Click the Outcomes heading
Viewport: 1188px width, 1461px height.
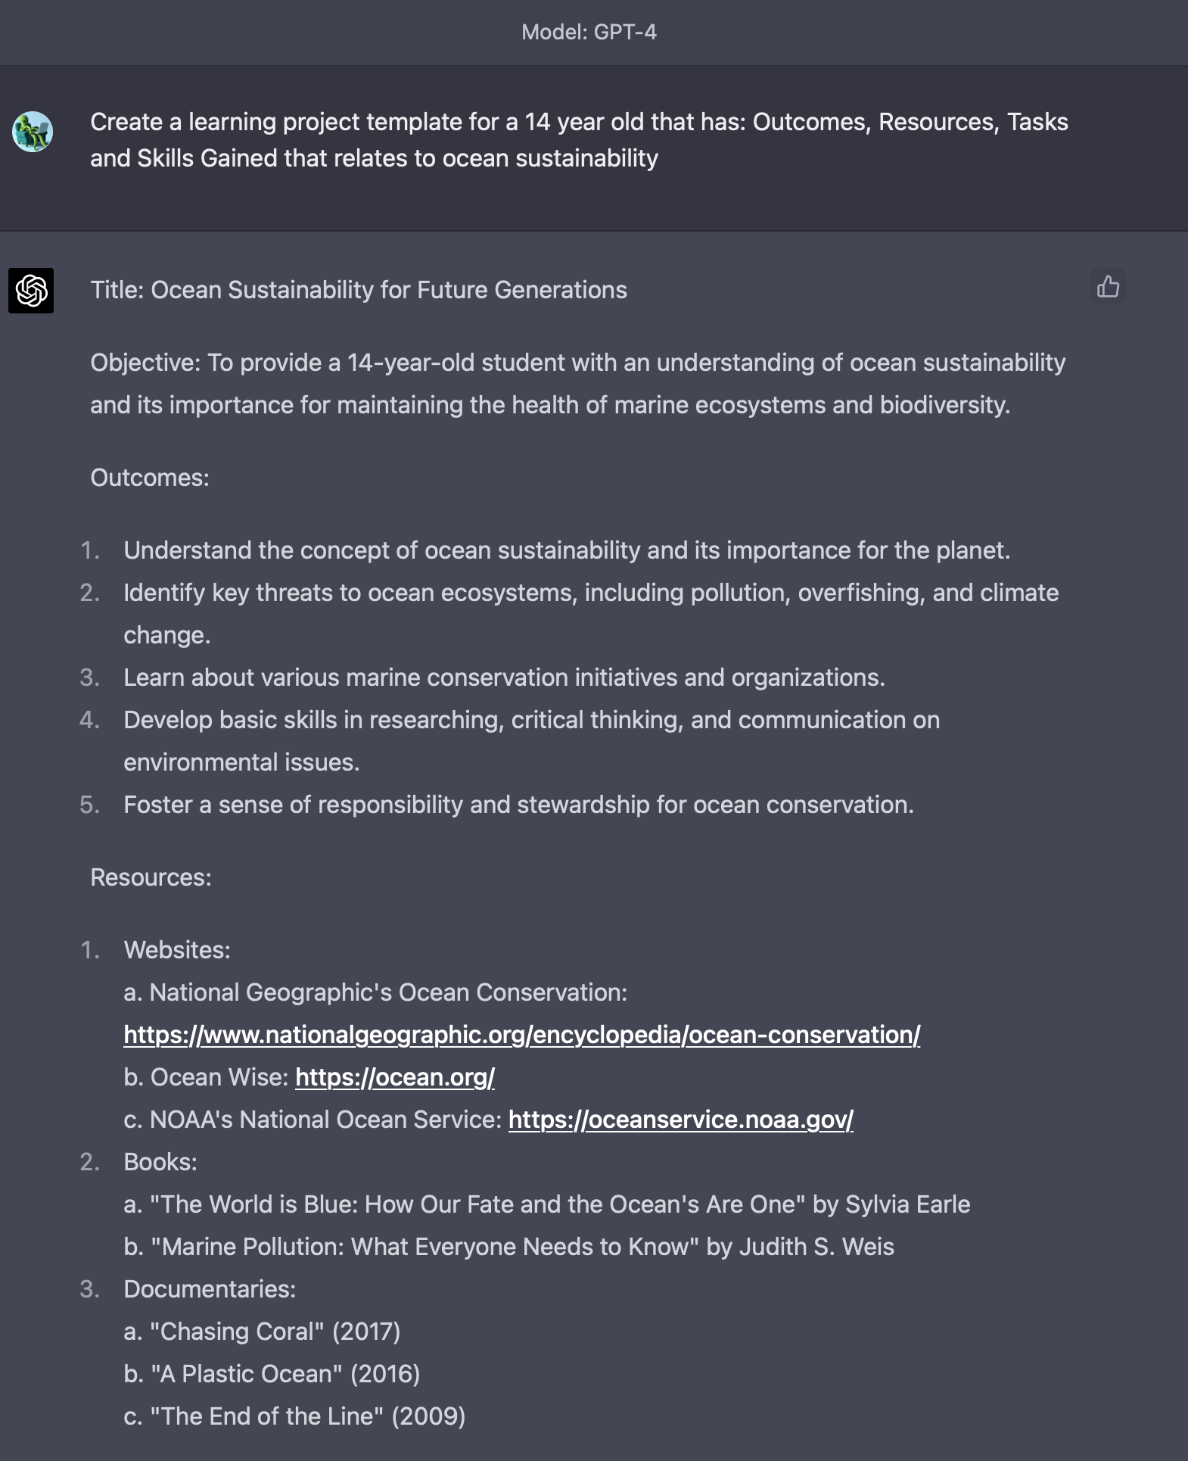(150, 478)
